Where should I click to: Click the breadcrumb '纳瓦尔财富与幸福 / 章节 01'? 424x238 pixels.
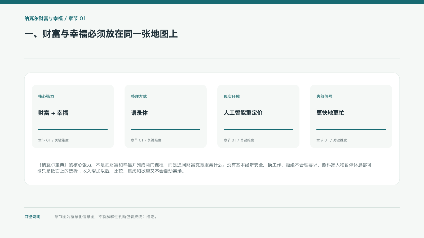(55, 19)
